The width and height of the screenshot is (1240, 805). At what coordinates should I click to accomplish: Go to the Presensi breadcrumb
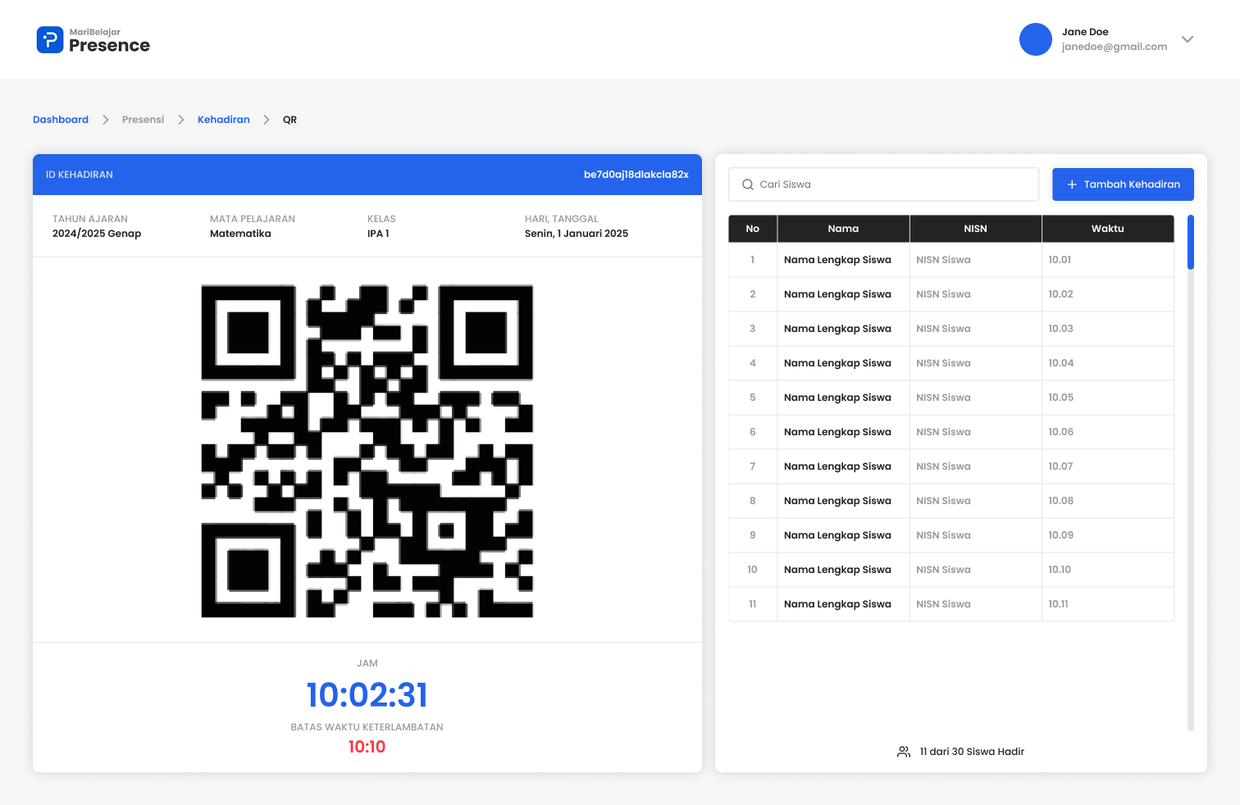[x=143, y=120]
